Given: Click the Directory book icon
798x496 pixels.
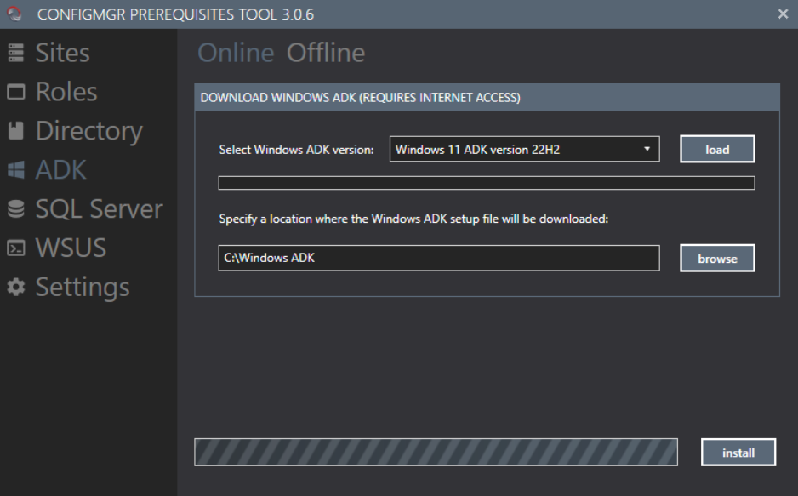Looking at the screenshot, I should (16, 131).
